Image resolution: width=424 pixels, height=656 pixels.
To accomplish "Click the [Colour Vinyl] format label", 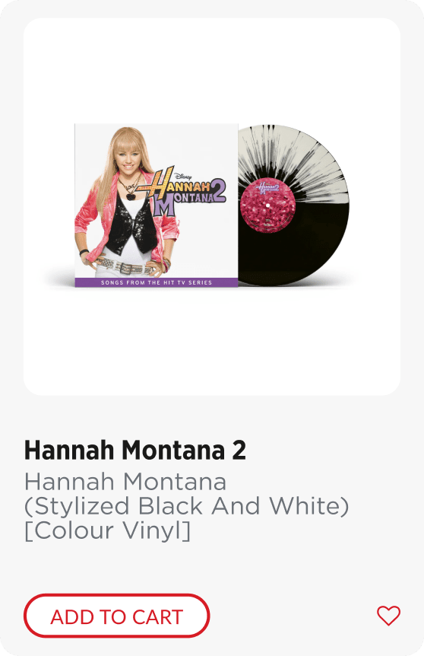I will pos(108,530).
